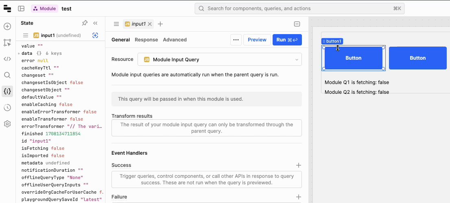Close the input1 query tab

tap(150, 24)
